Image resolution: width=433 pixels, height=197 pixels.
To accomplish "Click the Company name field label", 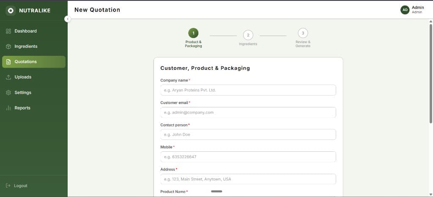I will click(x=174, y=80).
